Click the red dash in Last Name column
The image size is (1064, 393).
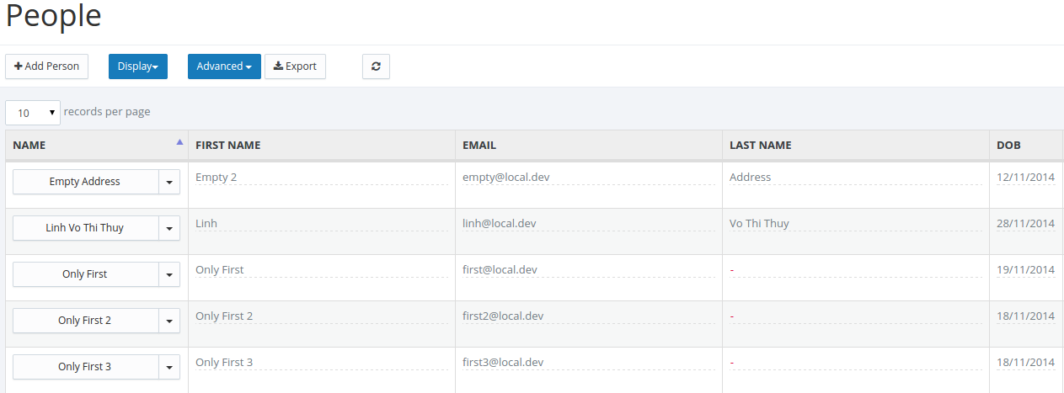tap(732, 316)
